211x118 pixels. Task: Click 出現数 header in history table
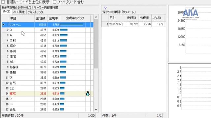[132, 18]
